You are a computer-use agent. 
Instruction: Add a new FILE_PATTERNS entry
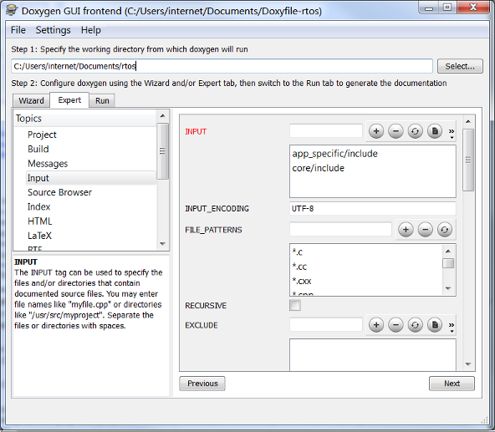(406, 230)
